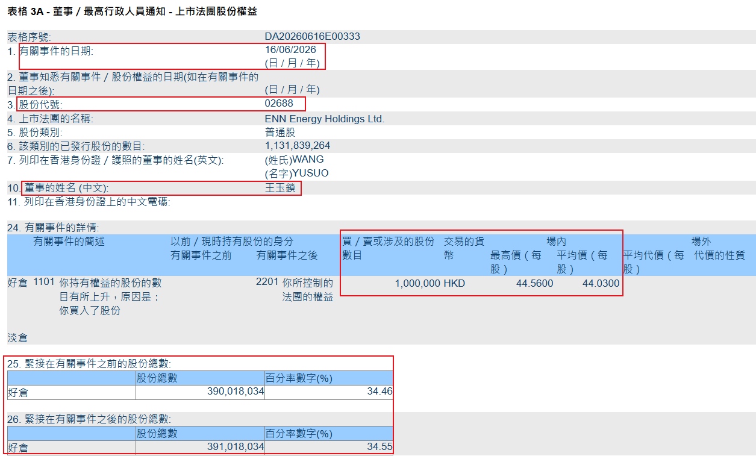Click event code 1101

(x=44, y=281)
